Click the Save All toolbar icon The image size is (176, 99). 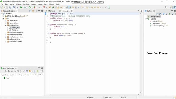10,7
